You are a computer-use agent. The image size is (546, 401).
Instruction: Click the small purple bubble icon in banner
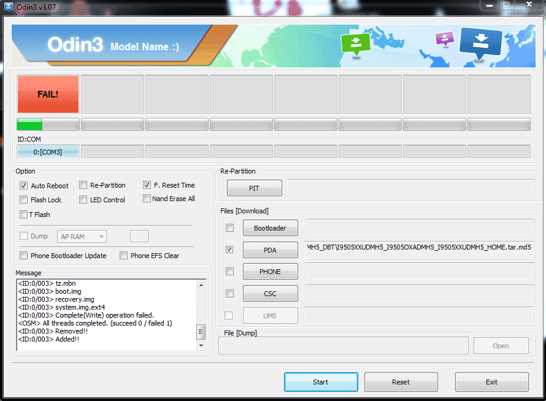(445, 39)
